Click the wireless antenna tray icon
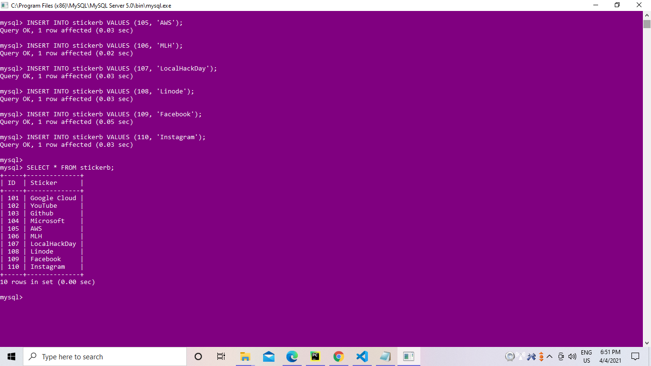Screen dimensions: 651x366 point(520,356)
